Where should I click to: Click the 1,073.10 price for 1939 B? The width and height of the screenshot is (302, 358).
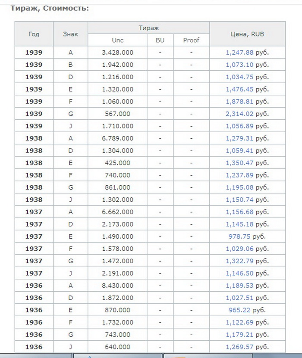point(239,65)
